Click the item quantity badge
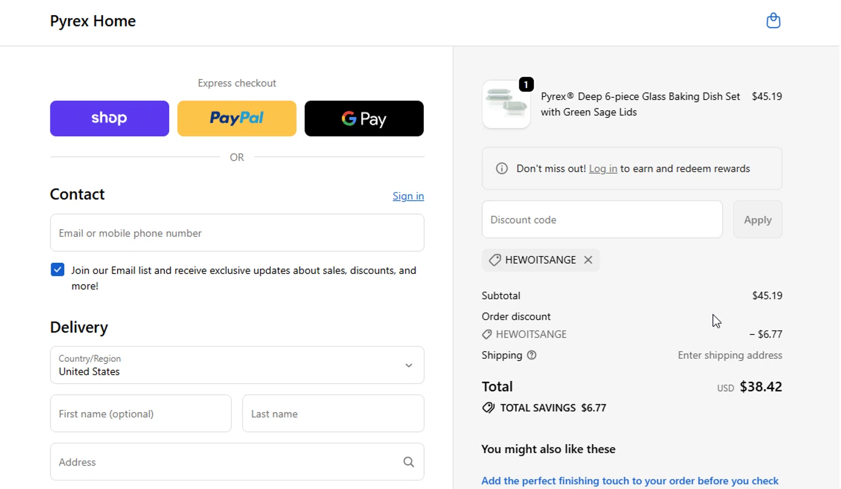841x489 pixels. 526,85
